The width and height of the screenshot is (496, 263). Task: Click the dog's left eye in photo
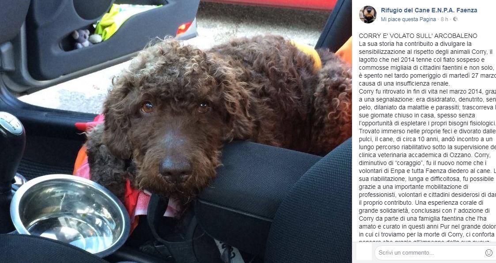(x=148, y=108)
